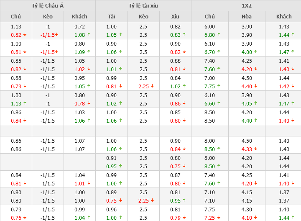The width and height of the screenshot is (301, 221).
Task: Click the green up arrow beside 0.83
Action: 184,35
